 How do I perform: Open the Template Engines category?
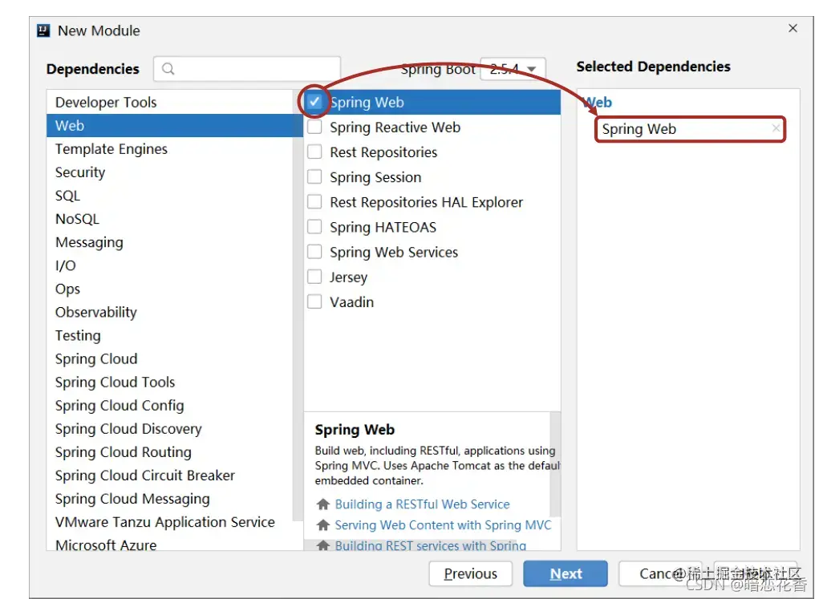[170, 149]
